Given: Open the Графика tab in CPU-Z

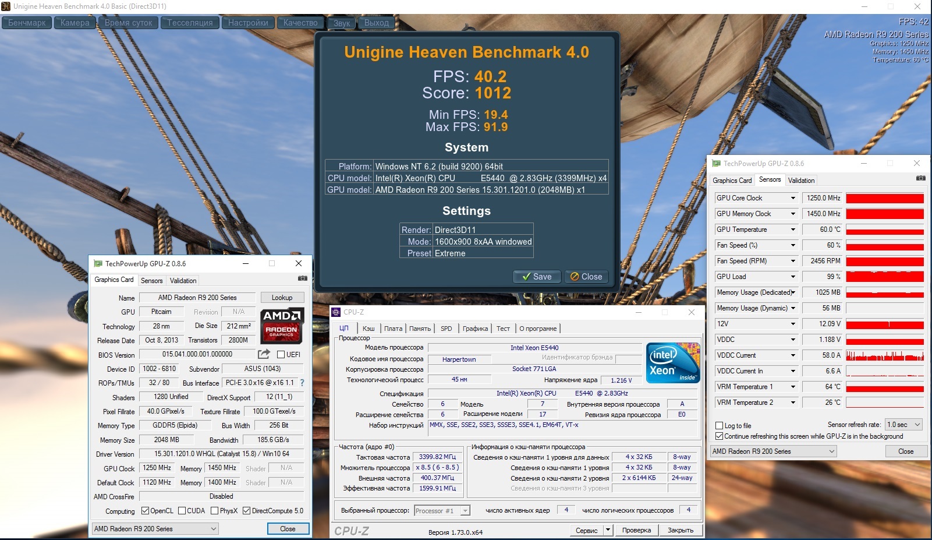Looking at the screenshot, I should (x=475, y=329).
